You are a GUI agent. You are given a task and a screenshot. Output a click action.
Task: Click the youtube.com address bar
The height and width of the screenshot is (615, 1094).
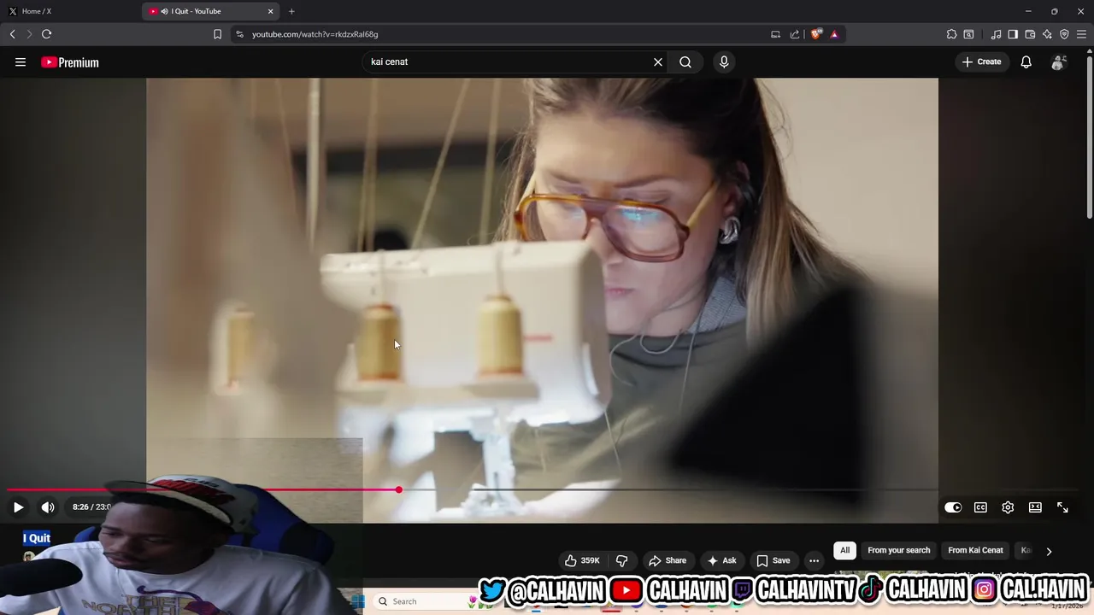504,34
